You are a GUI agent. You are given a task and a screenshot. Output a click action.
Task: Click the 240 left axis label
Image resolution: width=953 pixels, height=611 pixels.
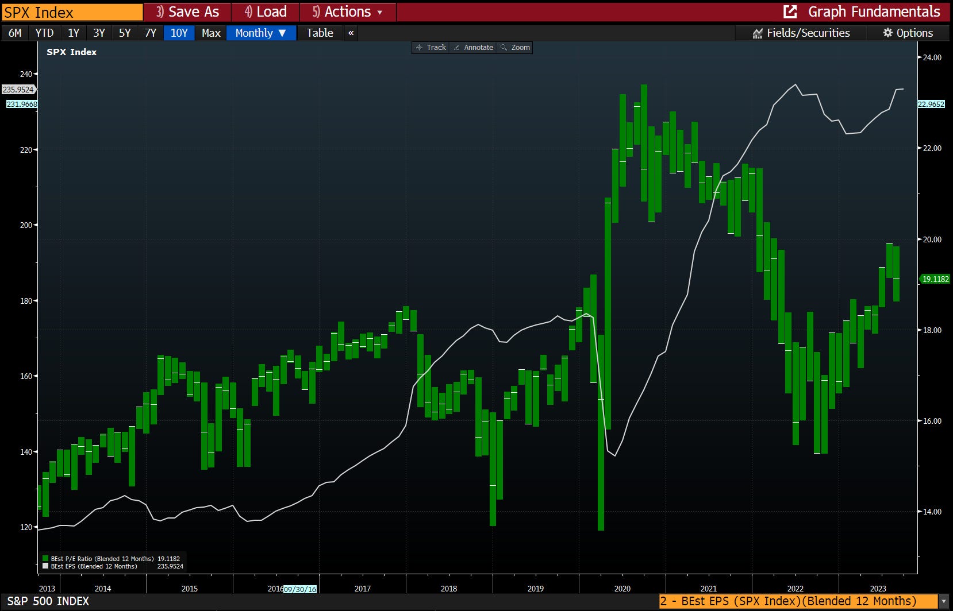coord(26,74)
